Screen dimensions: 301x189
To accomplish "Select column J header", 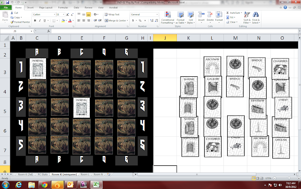I will pos(165,38).
